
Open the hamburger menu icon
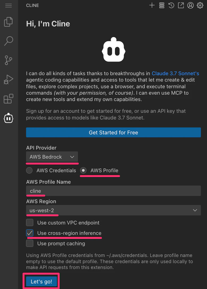[9, 6]
